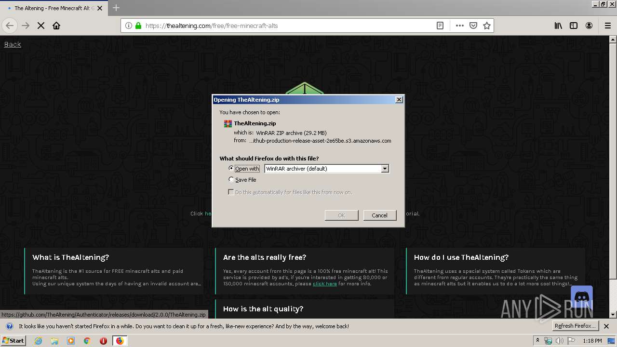Stop loading the page
The height and width of the screenshot is (347, 617).
[x=41, y=26]
